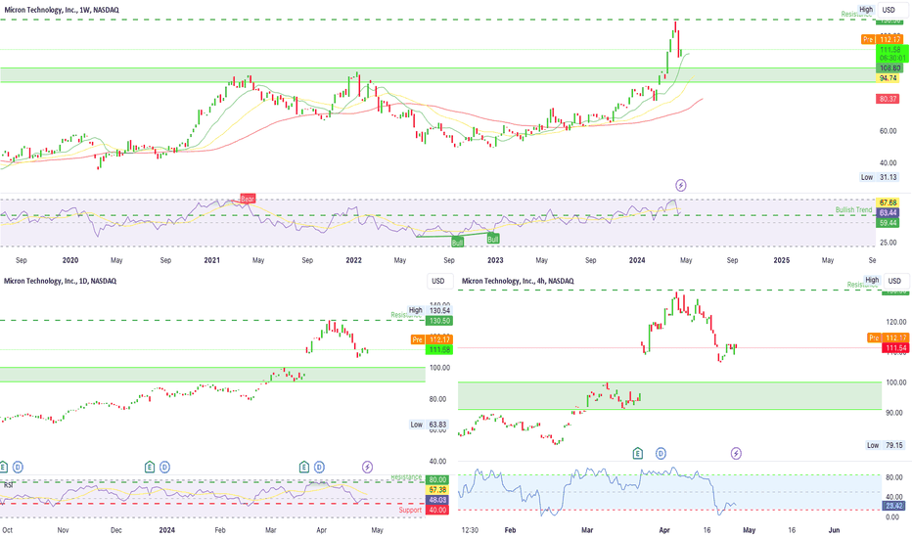
Task: Click the daily chart title 'Micron Technology, Inc., 1D, NASDAQ'
Action: [x=60, y=281]
